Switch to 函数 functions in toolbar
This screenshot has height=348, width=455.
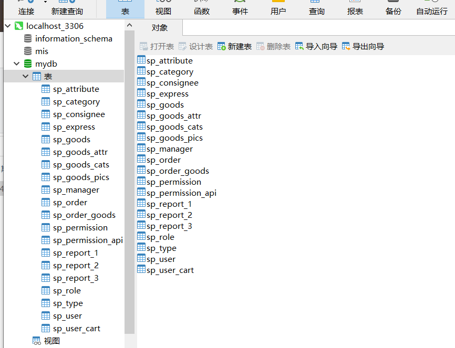[x=202, y=9]
